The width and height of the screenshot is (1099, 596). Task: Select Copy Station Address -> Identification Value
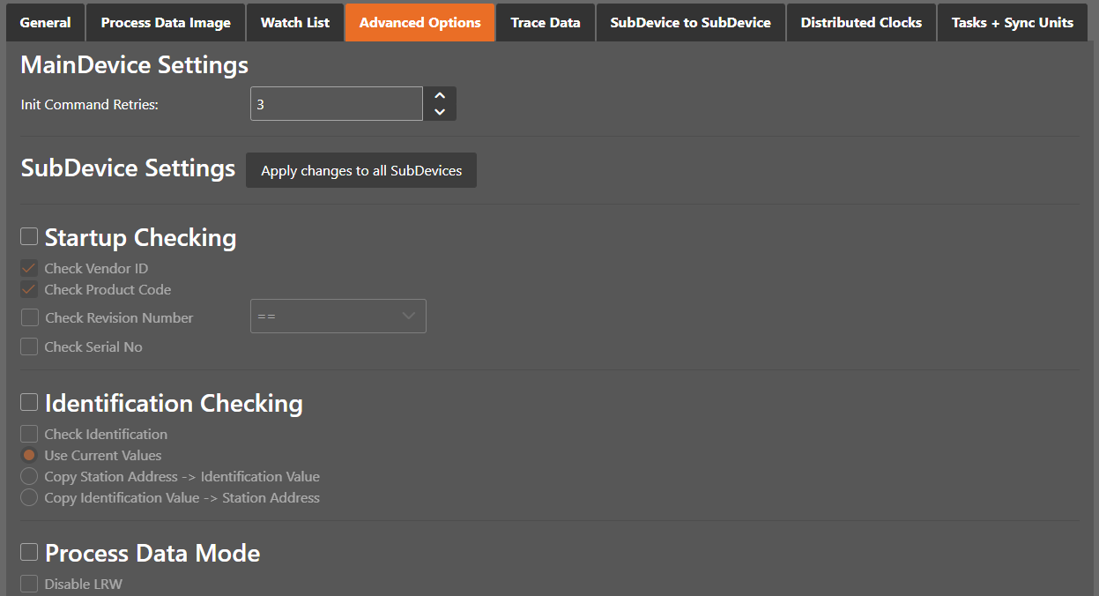[x=29, y=476]
